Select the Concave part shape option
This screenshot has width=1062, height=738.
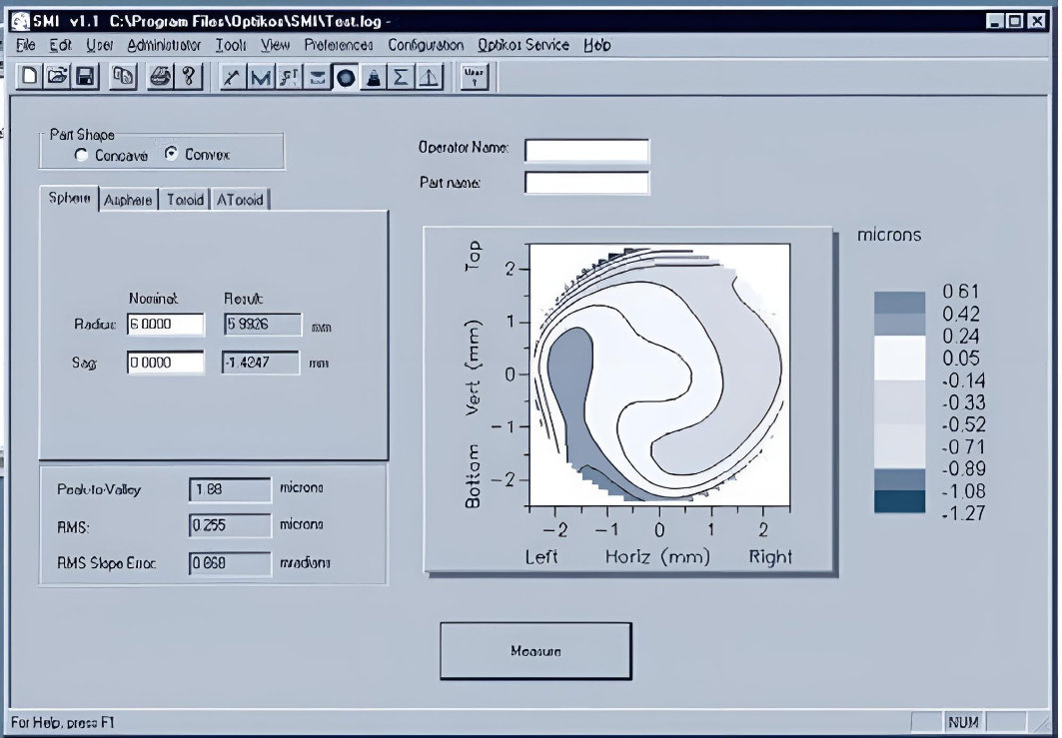tap(82, 155)
